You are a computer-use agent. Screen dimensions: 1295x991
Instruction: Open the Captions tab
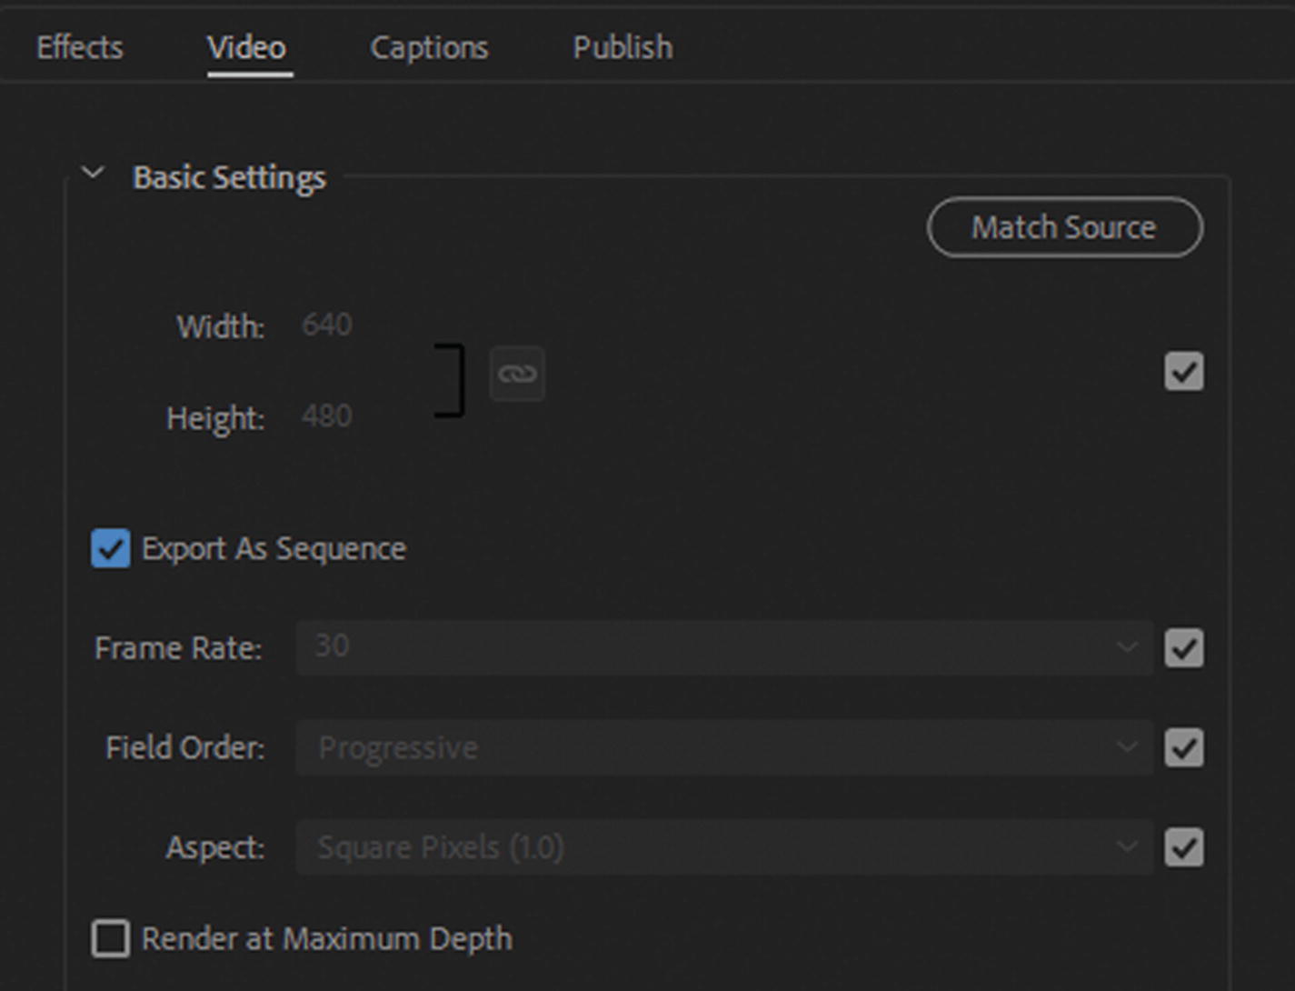click(x=429, y=47)
